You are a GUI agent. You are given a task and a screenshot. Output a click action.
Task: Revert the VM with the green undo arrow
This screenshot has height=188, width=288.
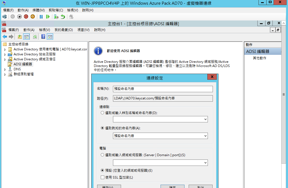tap(63, 17)
